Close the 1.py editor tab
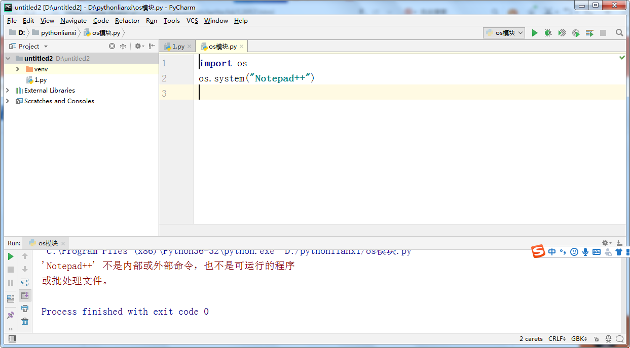630x348 pixels. pos(190,47)
